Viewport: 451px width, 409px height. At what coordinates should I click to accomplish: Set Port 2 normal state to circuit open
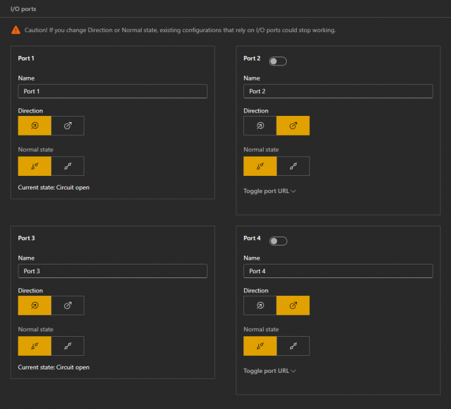click(x=260, y=166)
